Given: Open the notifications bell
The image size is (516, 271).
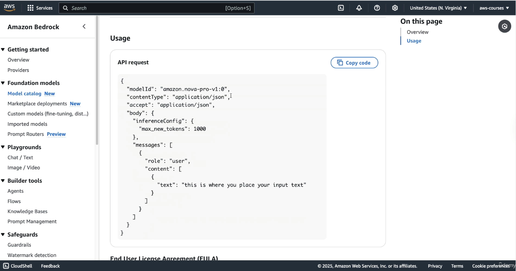Looking at the screenshot, I should click(359, 8).
